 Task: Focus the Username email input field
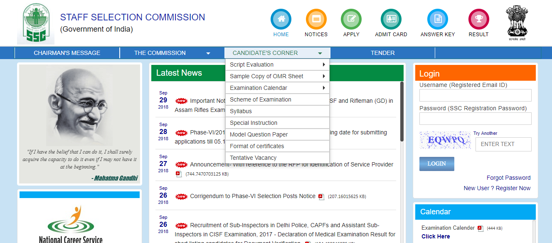475,95
